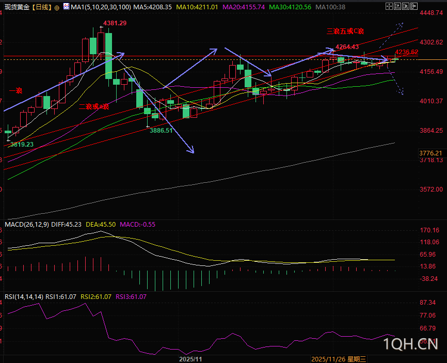Toggle the MA5:4208.35 line label
Screen dimensions: 447x363
pyautogui.click(x=149, y=7)
